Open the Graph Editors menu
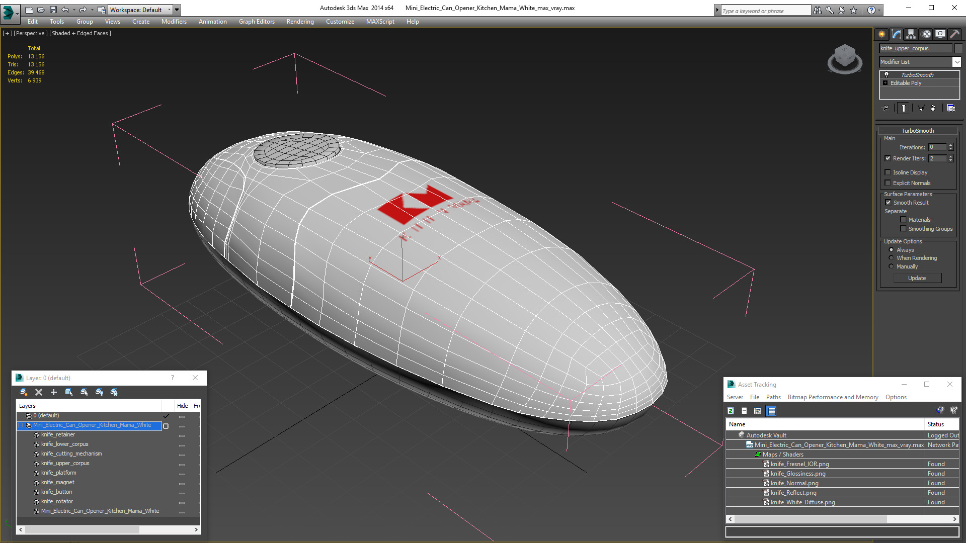This screenshot has width=966, height=543. (257, 22)
